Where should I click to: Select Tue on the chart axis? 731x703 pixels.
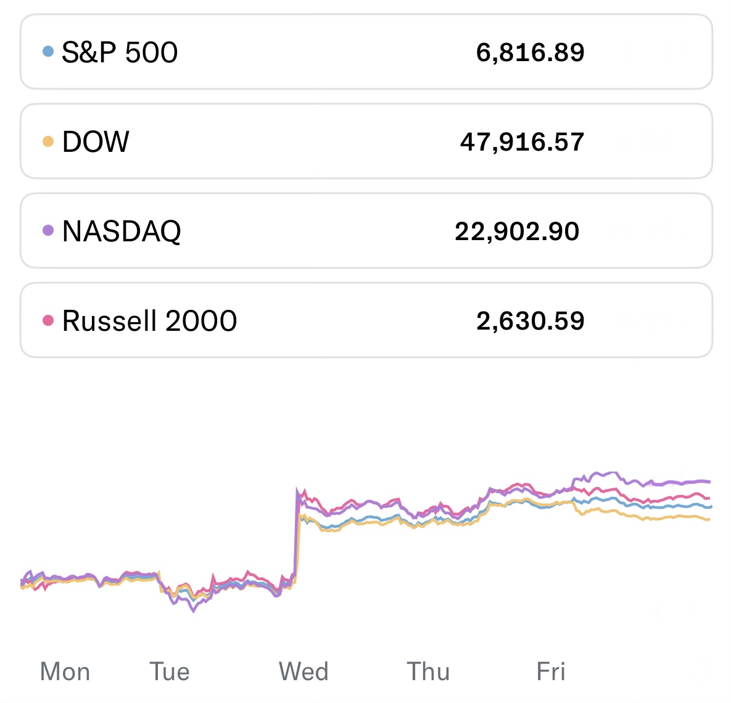coord(170,672)
